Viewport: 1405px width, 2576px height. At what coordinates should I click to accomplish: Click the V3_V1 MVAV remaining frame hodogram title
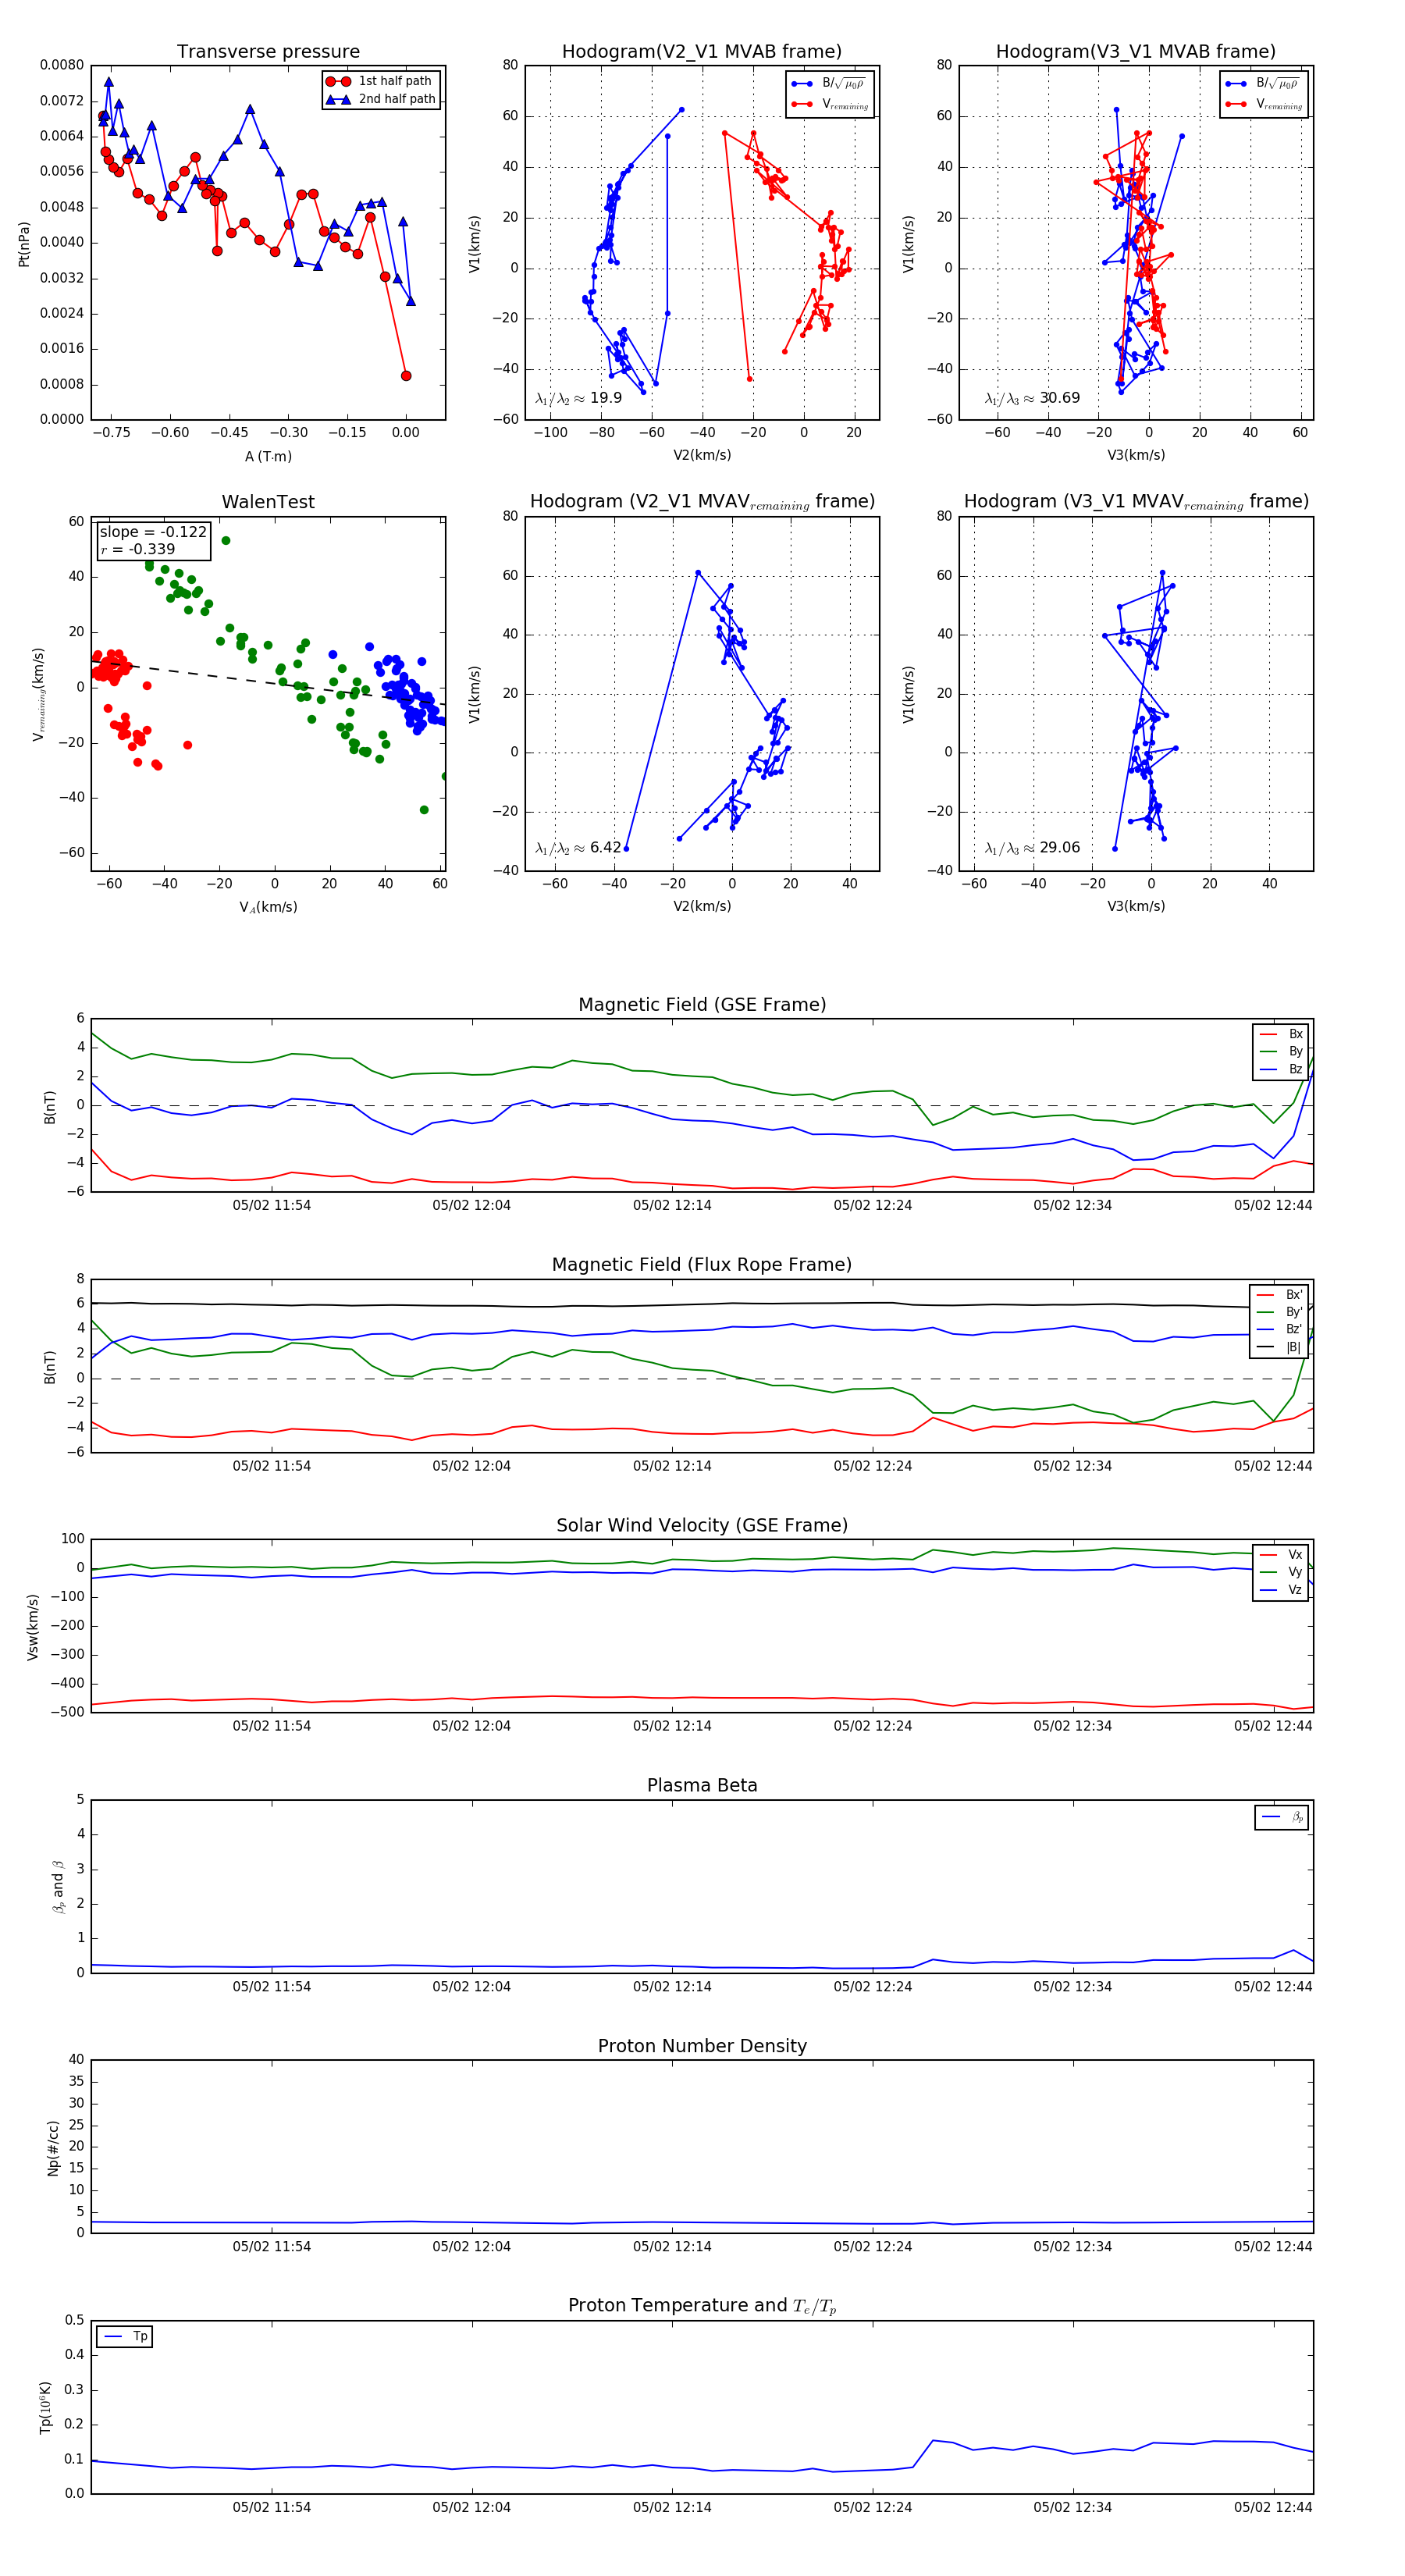(1136, 502)
